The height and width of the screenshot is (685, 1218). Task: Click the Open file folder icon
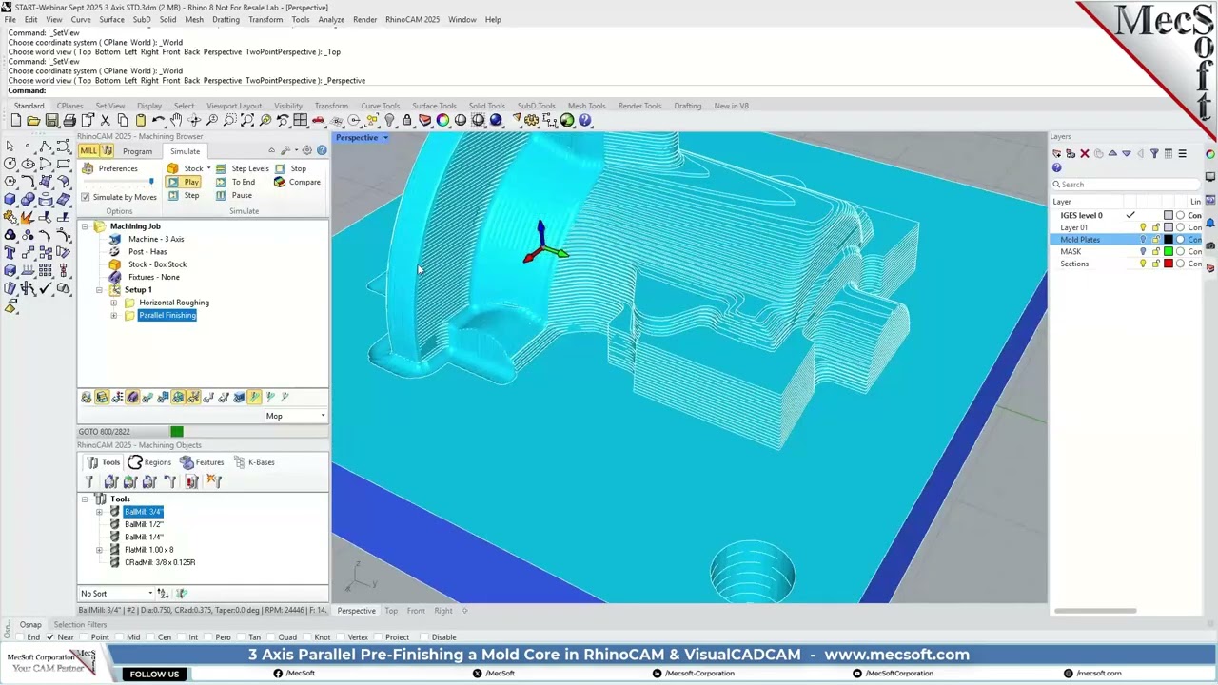coord(33,120)
